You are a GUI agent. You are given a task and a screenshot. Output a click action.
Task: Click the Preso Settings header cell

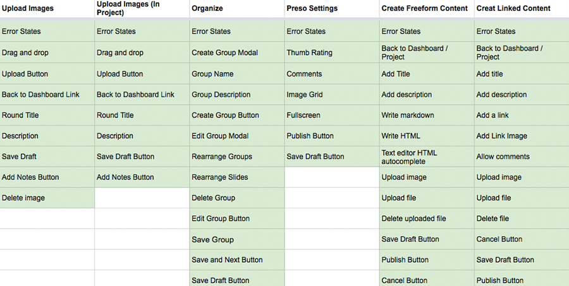pos(332,9)
